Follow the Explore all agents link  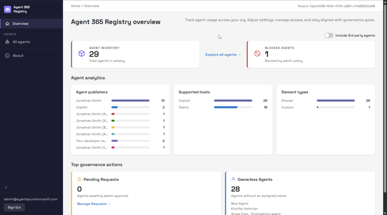pos(223,55)
